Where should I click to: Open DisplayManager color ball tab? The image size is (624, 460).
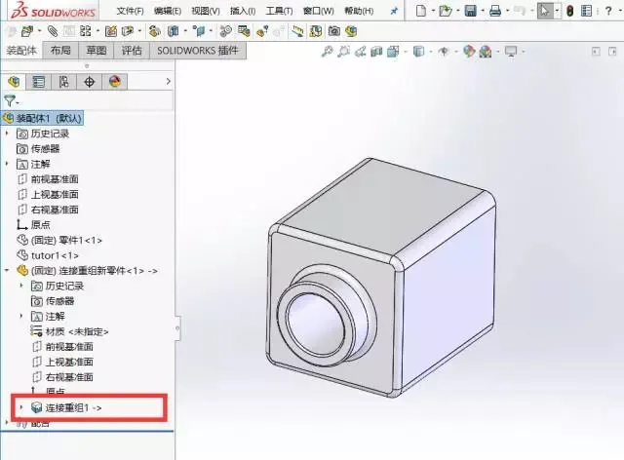pos(115,82)
